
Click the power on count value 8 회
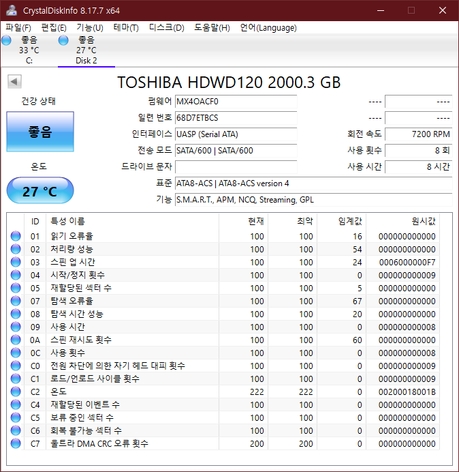point(418,150)
